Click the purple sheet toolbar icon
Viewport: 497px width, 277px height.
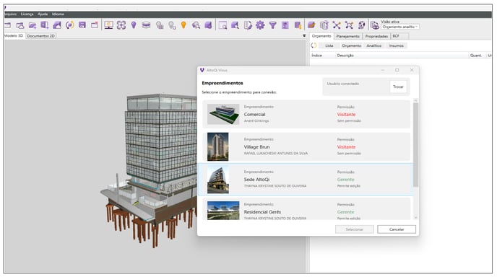click(x=285, y=25)
